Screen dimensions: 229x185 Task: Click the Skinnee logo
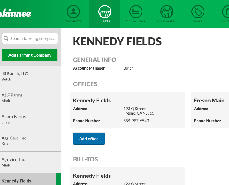15,14
